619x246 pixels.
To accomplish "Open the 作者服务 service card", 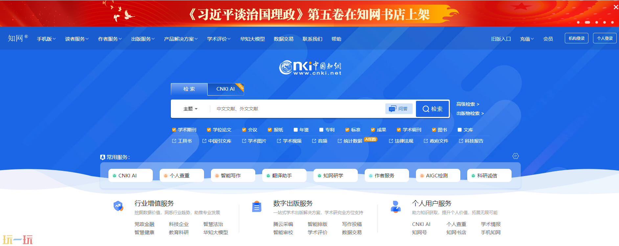I will click(387, 175).
